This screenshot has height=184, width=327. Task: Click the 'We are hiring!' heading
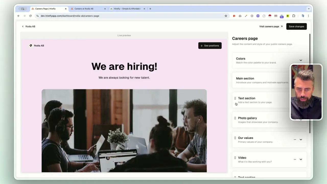coord(124,66)
